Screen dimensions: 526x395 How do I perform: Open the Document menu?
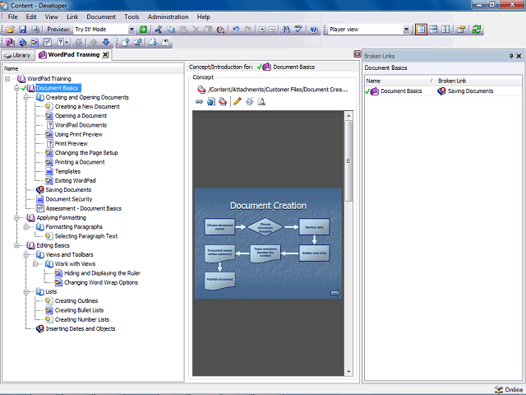[101, 16]
